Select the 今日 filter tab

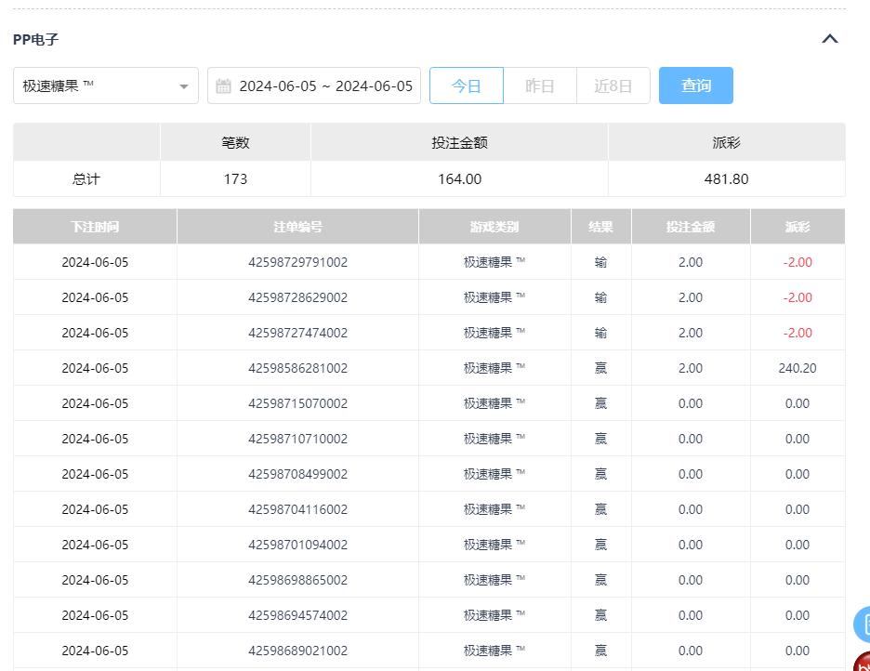tap(467, 86)
